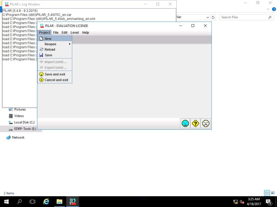The height and width of the screenshot is (207, 277).
Task: Click the marking_en.xml log line
Action: pos(49,19)
